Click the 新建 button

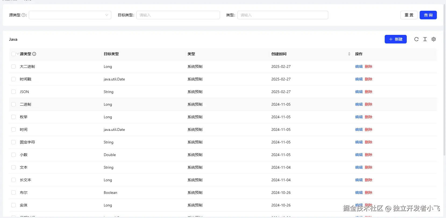click(x=395, y=39)
